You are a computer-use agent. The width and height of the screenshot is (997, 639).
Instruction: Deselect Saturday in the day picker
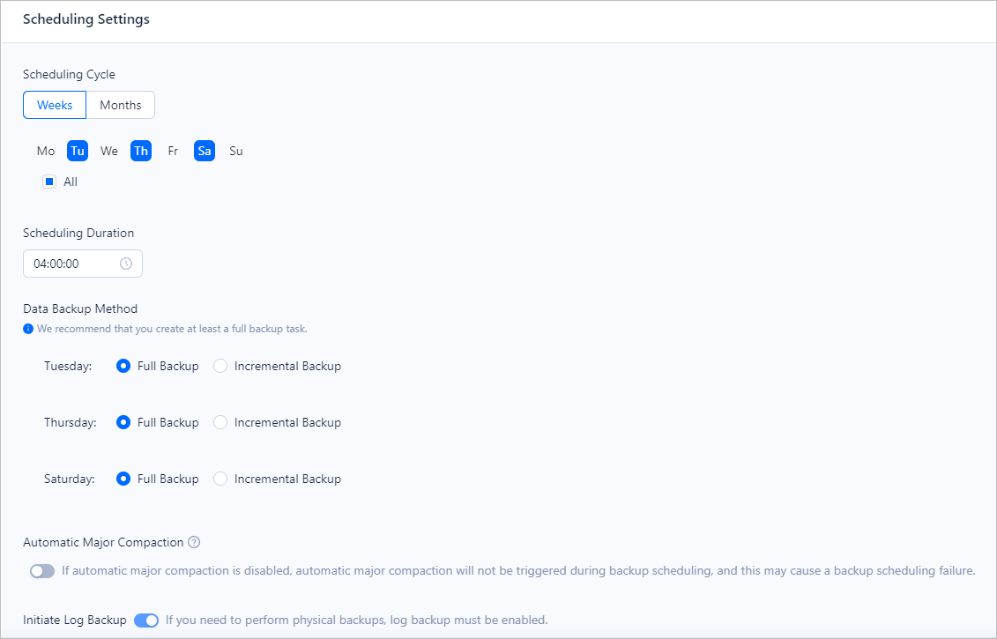pos(205,151)
